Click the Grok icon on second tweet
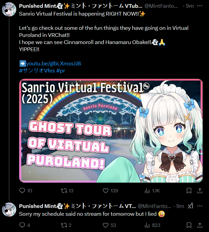209x232 pixels. click(190, 206)
